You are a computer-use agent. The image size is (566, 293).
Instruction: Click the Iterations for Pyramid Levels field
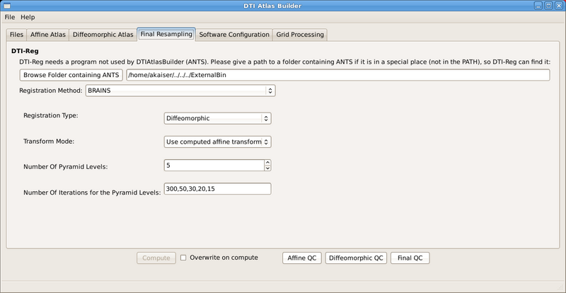click(x=217, y=188)
